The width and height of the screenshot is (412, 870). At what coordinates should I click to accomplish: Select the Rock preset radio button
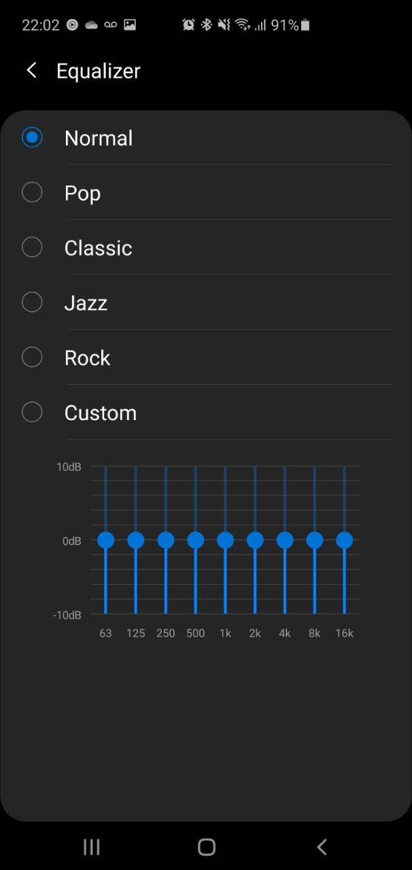coord(32,358)
